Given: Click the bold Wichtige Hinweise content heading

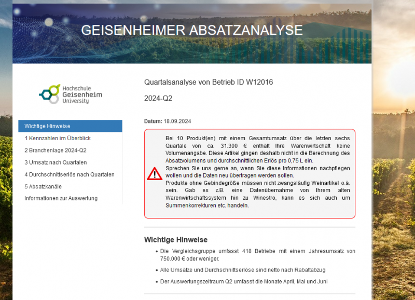Looking at the screenshot, I should coord(175,240).
